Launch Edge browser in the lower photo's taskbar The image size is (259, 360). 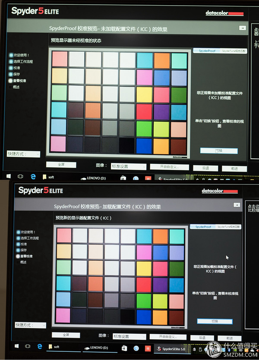pos(40,347)
